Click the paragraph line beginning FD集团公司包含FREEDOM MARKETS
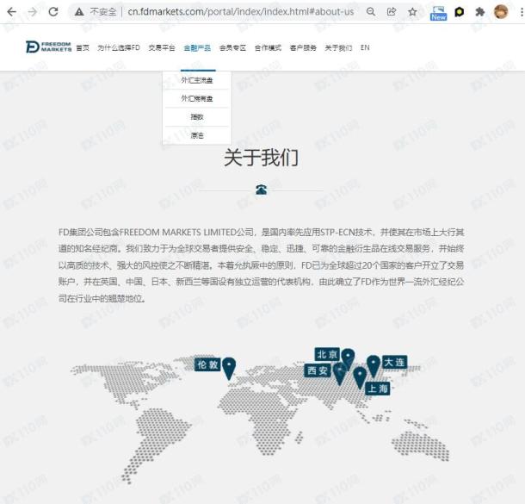The width and height of the screenshot is (525, 504). pos(261,233)
